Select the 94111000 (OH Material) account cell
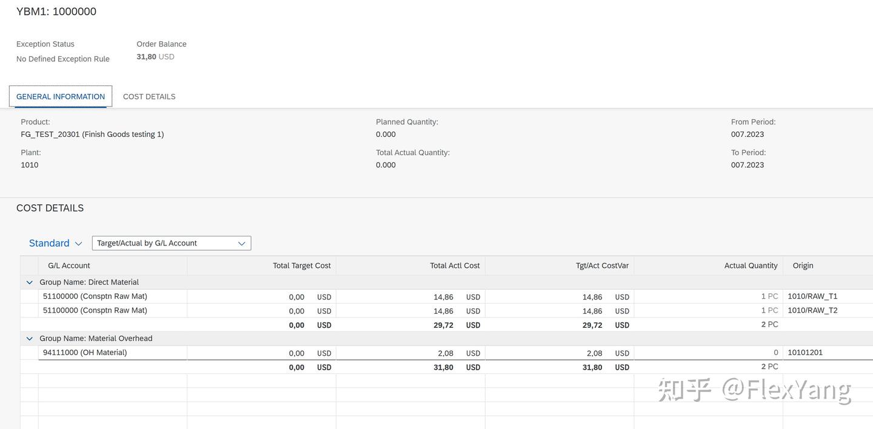Viewport: 873px width, 429px height. pos(85,353)
